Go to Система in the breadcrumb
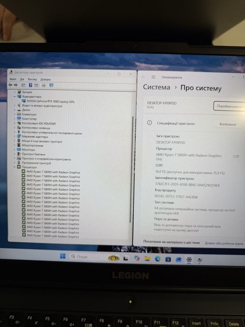The width and height of the screenshot is (245, 327). pos(156,87)
